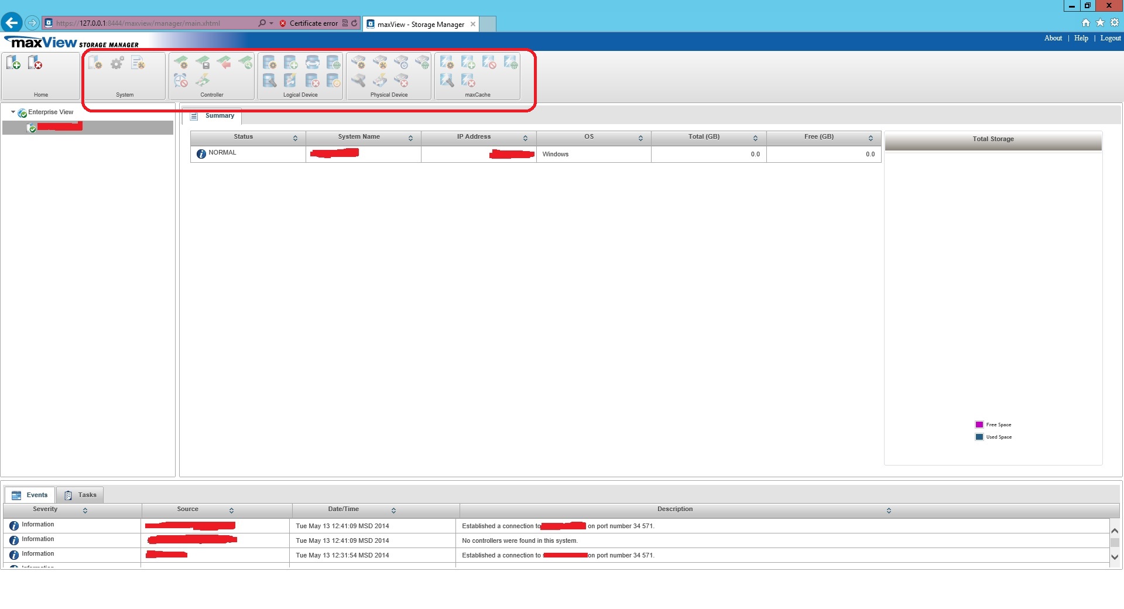This screenshot has height=609, width=1124.
Task: Switch to the Events tab
Action: (x=30, y=495)
